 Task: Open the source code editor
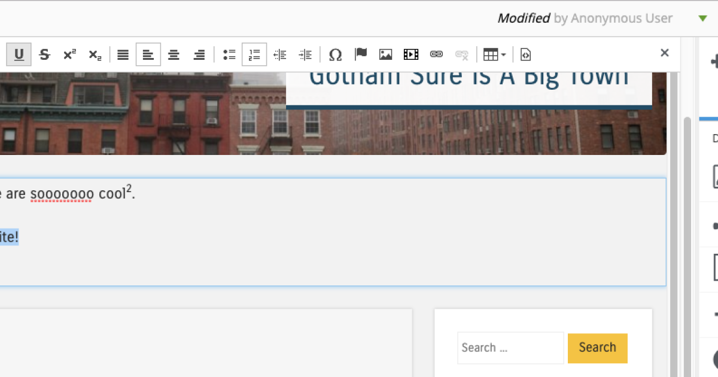pos(525,54)
